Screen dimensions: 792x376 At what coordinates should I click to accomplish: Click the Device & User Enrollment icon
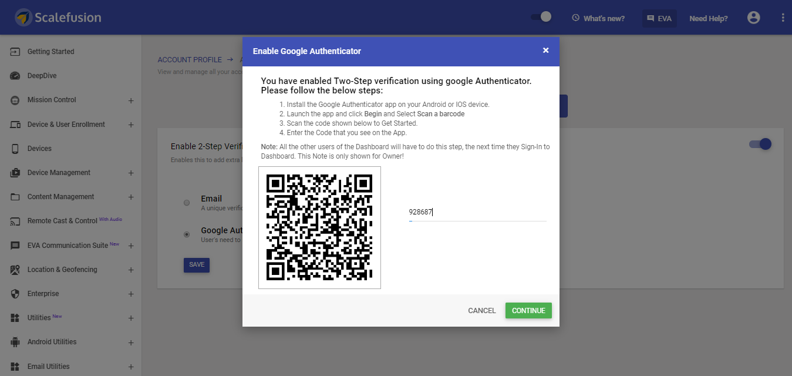(x=15, y=125)
